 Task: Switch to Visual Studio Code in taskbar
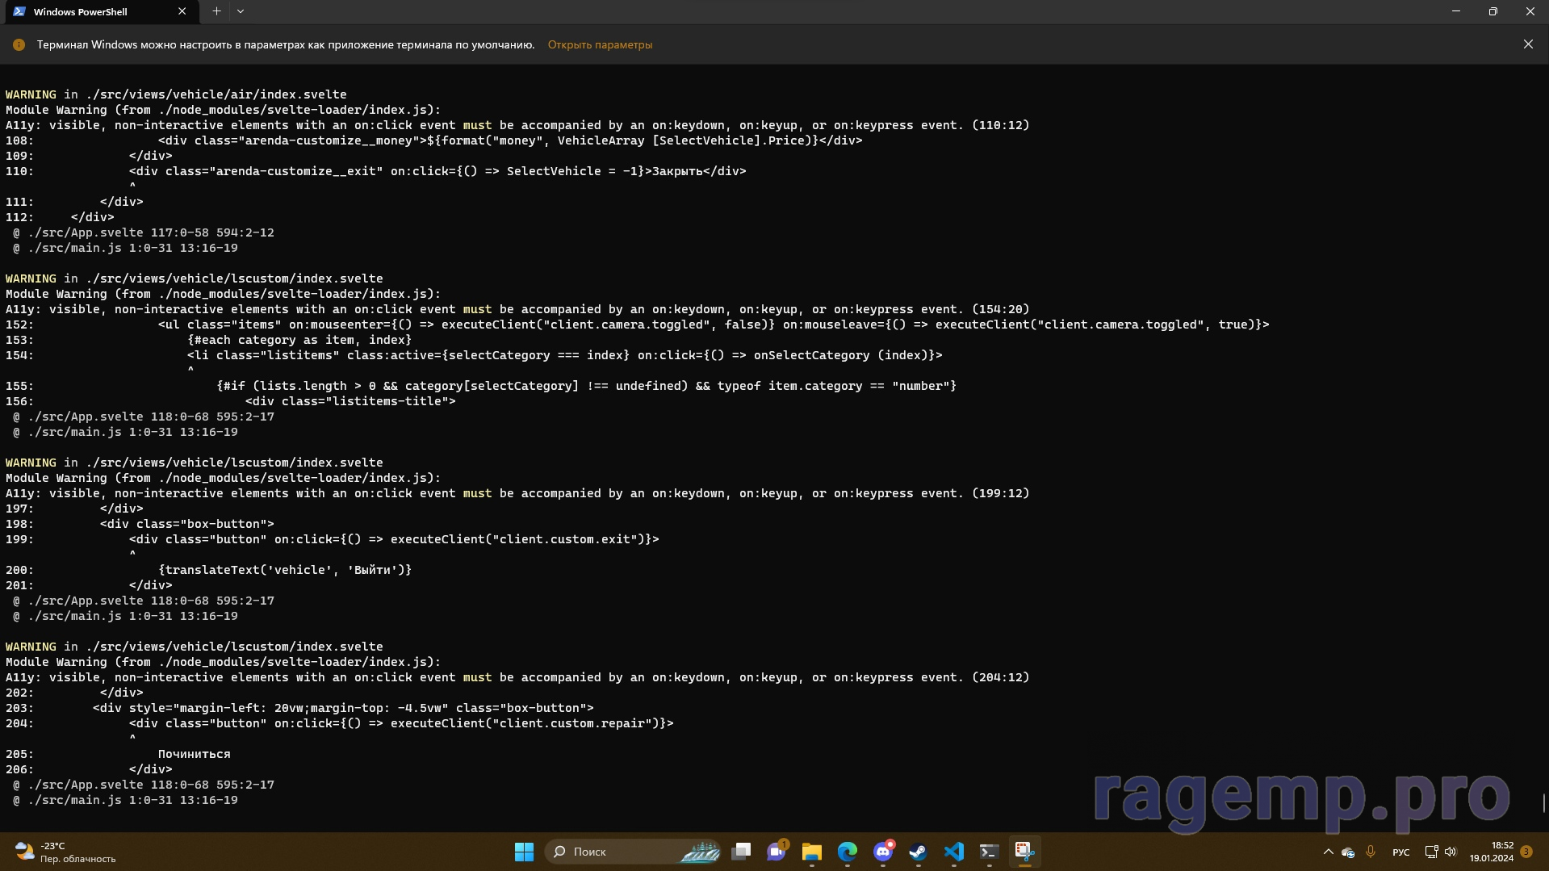953,852
